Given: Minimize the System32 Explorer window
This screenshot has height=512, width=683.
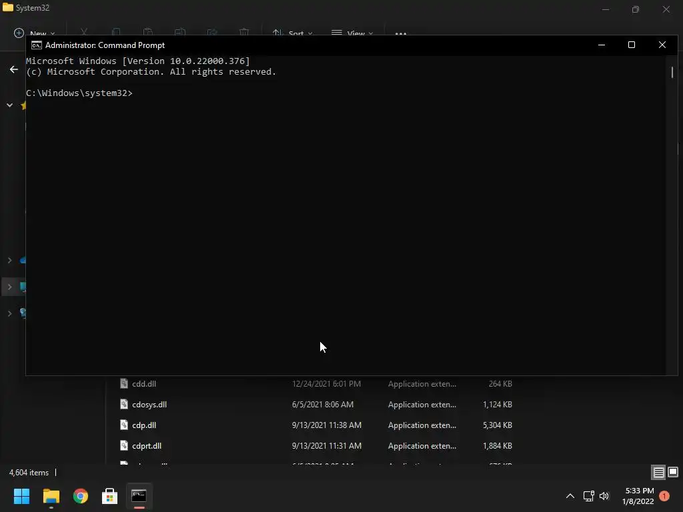Looking at the screenshot, I should pos(606,9).
